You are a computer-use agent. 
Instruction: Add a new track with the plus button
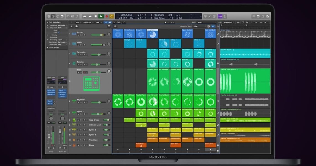71,26
